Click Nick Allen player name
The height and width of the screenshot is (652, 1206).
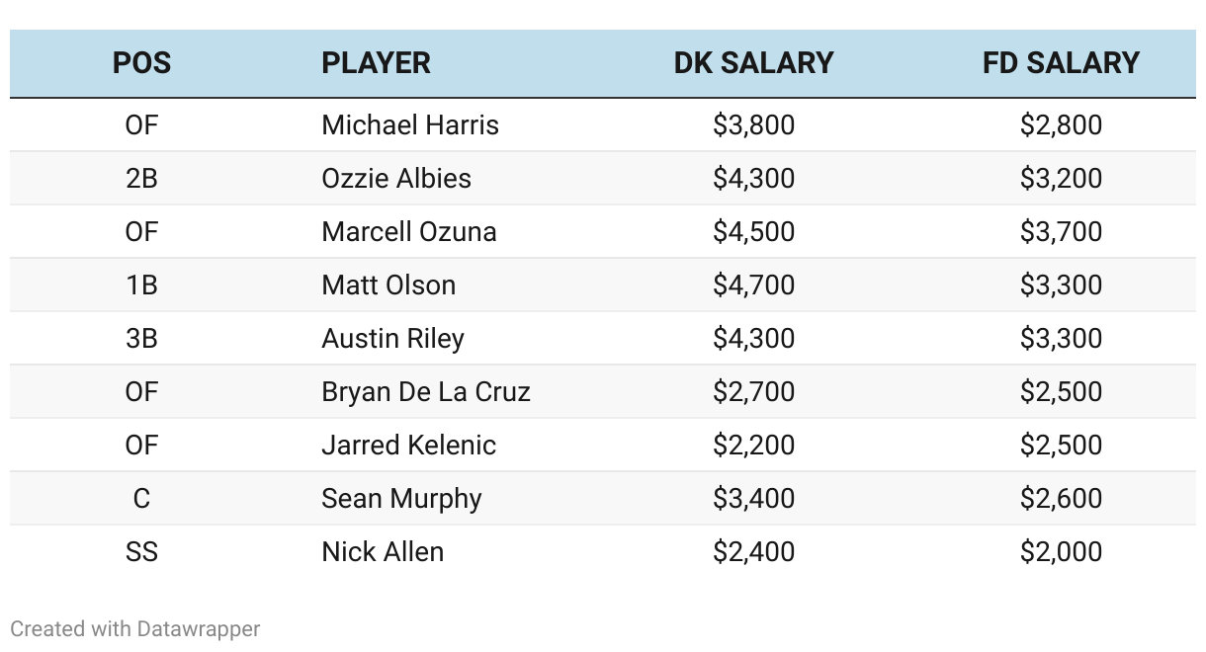(383, 551)
